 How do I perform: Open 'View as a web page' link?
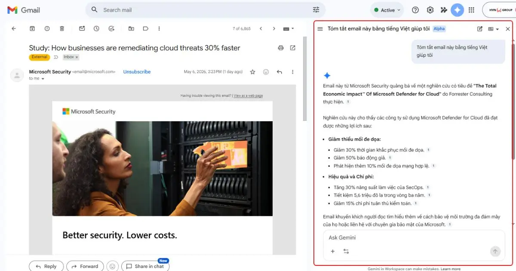[x=248, y=96]
